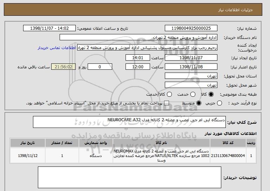Click the remaining days field showing 0
The width and height of the screenshot is (270, 191).
pyautogui.click(x=100, y=67)
